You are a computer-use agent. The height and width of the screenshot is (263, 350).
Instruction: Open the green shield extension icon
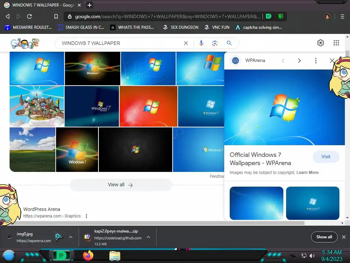click(281, 16)
